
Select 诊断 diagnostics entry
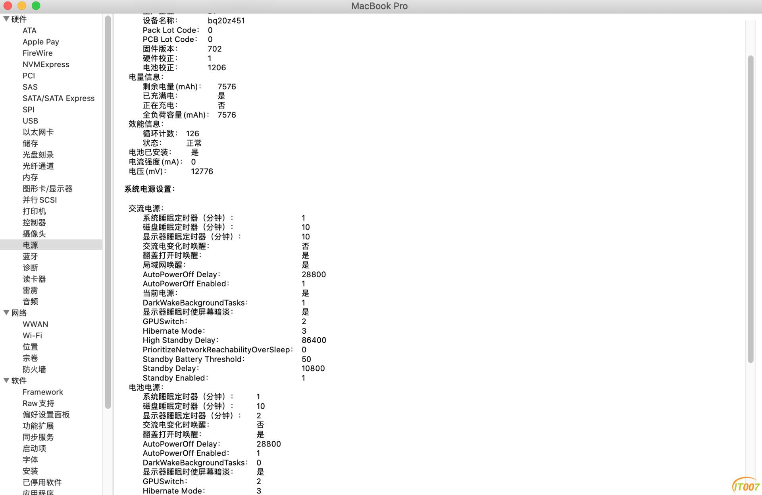pos(30,268)
